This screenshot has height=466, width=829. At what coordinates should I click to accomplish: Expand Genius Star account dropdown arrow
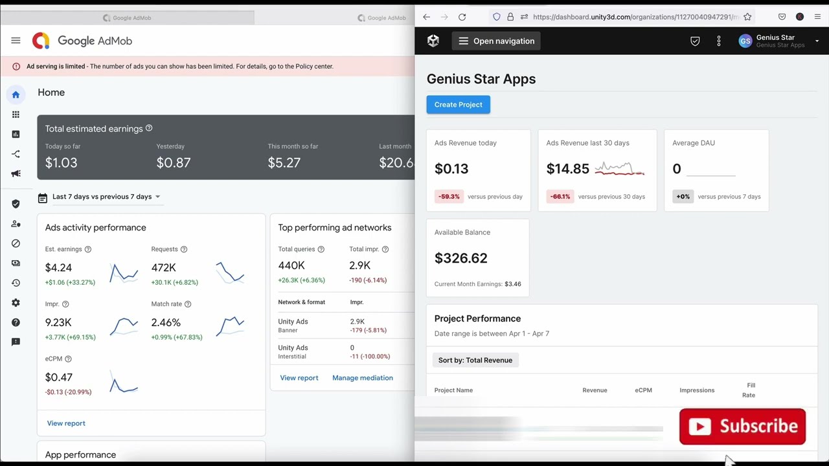click(817, 41)
